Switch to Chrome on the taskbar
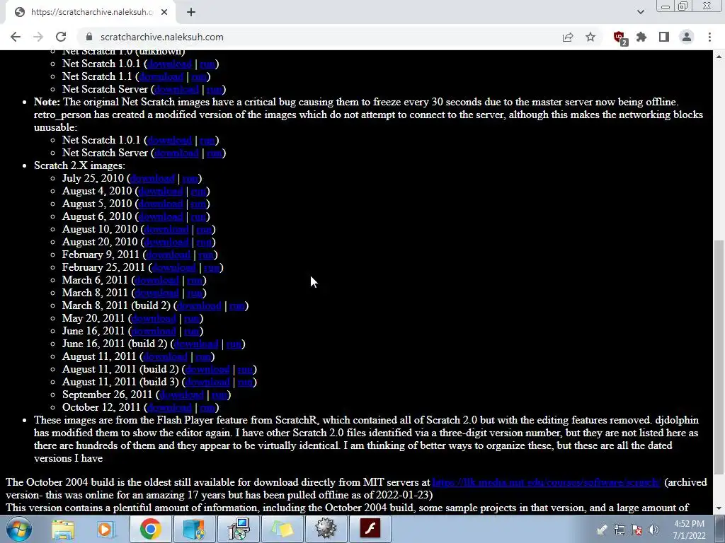The width and height of the screenshot is (725, 543). click(x=150, y=529)
